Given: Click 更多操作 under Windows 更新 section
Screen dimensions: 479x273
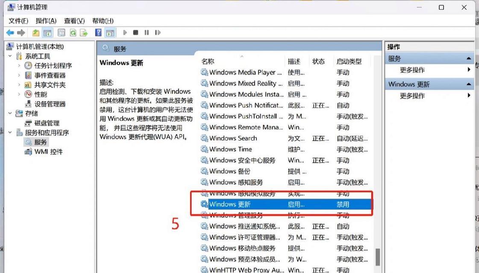Looking at the screenshot, I should coord(412,96).
